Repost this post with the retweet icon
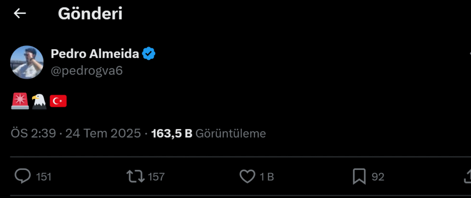Screen dimensions: 471x198 click(x=135, y=176)
